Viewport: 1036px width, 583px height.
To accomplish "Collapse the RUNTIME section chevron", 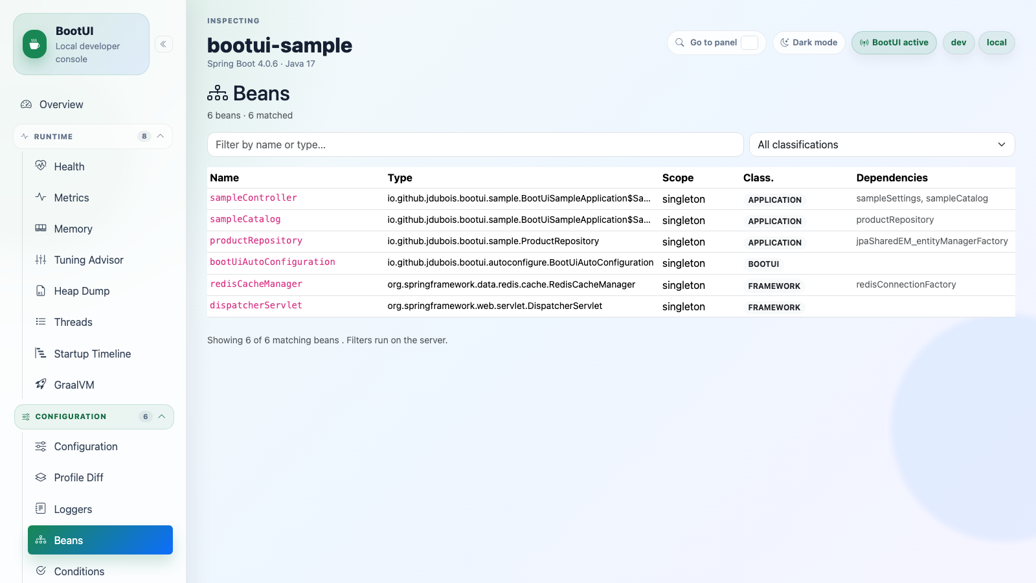I will [x=161, y=136].
